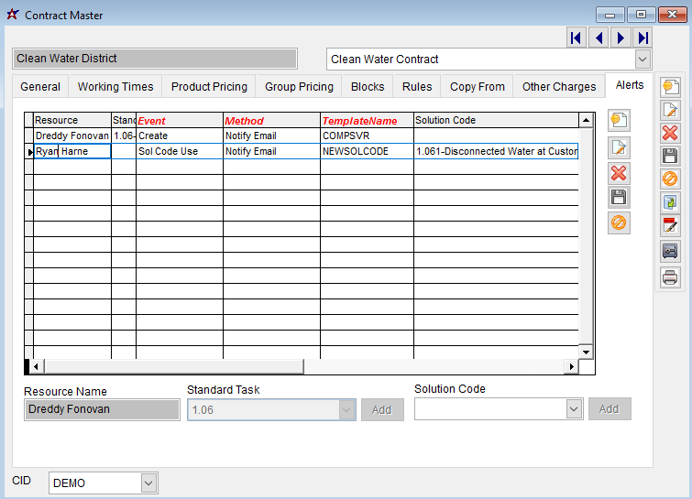
Task: Go to the first contract record
Action: coord(576,38)
